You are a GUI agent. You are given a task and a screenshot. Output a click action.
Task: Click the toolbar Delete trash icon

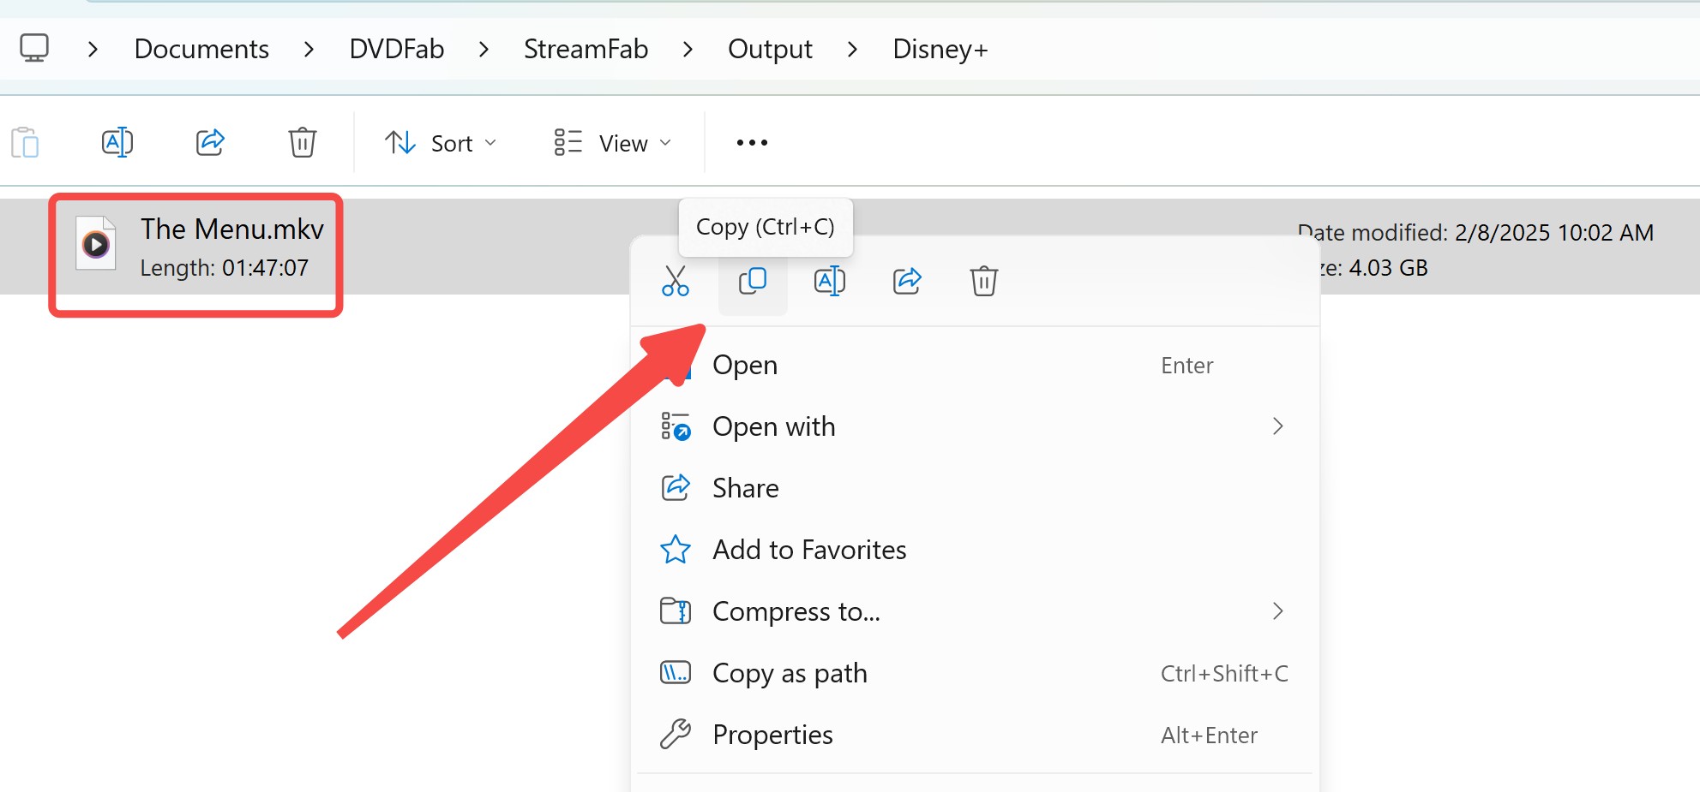[303, 142]
